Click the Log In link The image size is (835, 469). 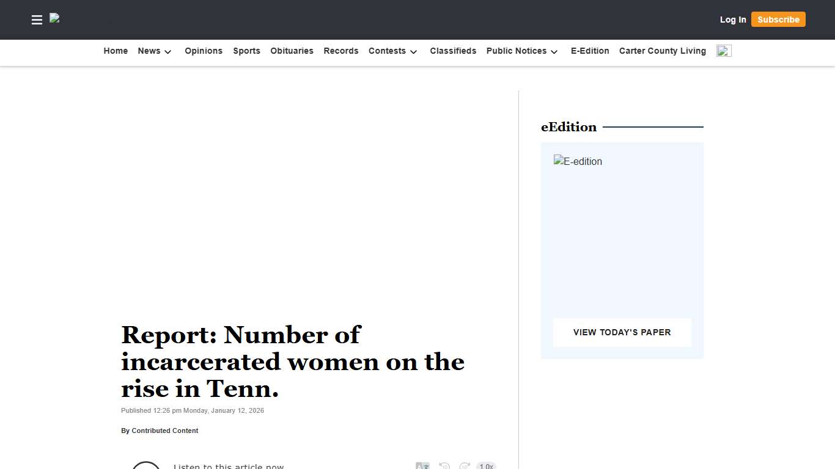pyautogui.click(x=732, y=19)
